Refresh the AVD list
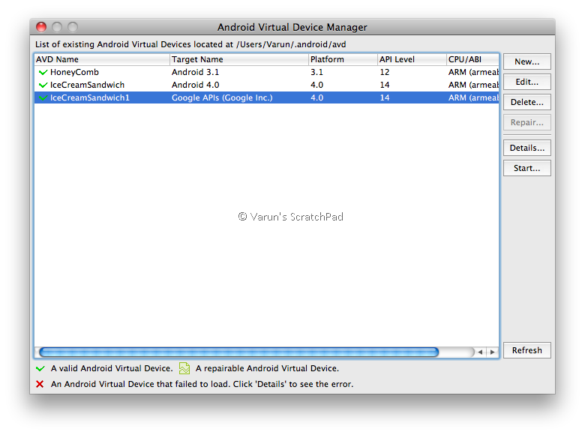 click(526, 350)
